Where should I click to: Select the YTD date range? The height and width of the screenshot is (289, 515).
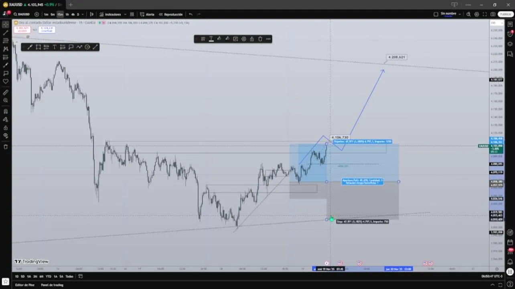(48, 276)
